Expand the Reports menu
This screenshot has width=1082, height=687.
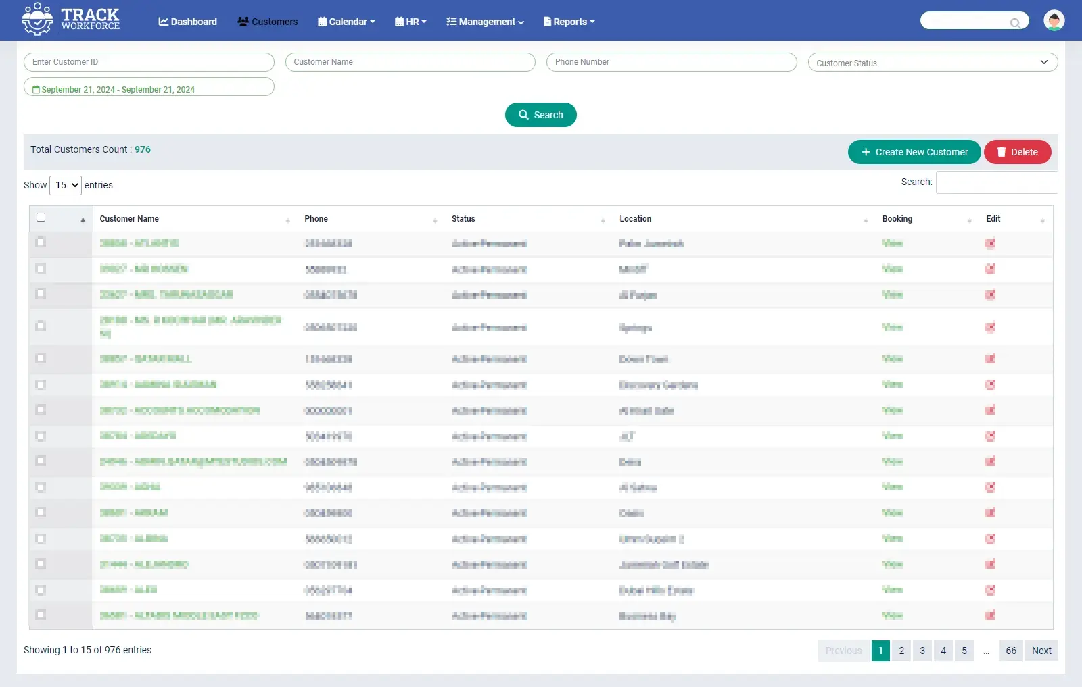click(x=569, y=22)
